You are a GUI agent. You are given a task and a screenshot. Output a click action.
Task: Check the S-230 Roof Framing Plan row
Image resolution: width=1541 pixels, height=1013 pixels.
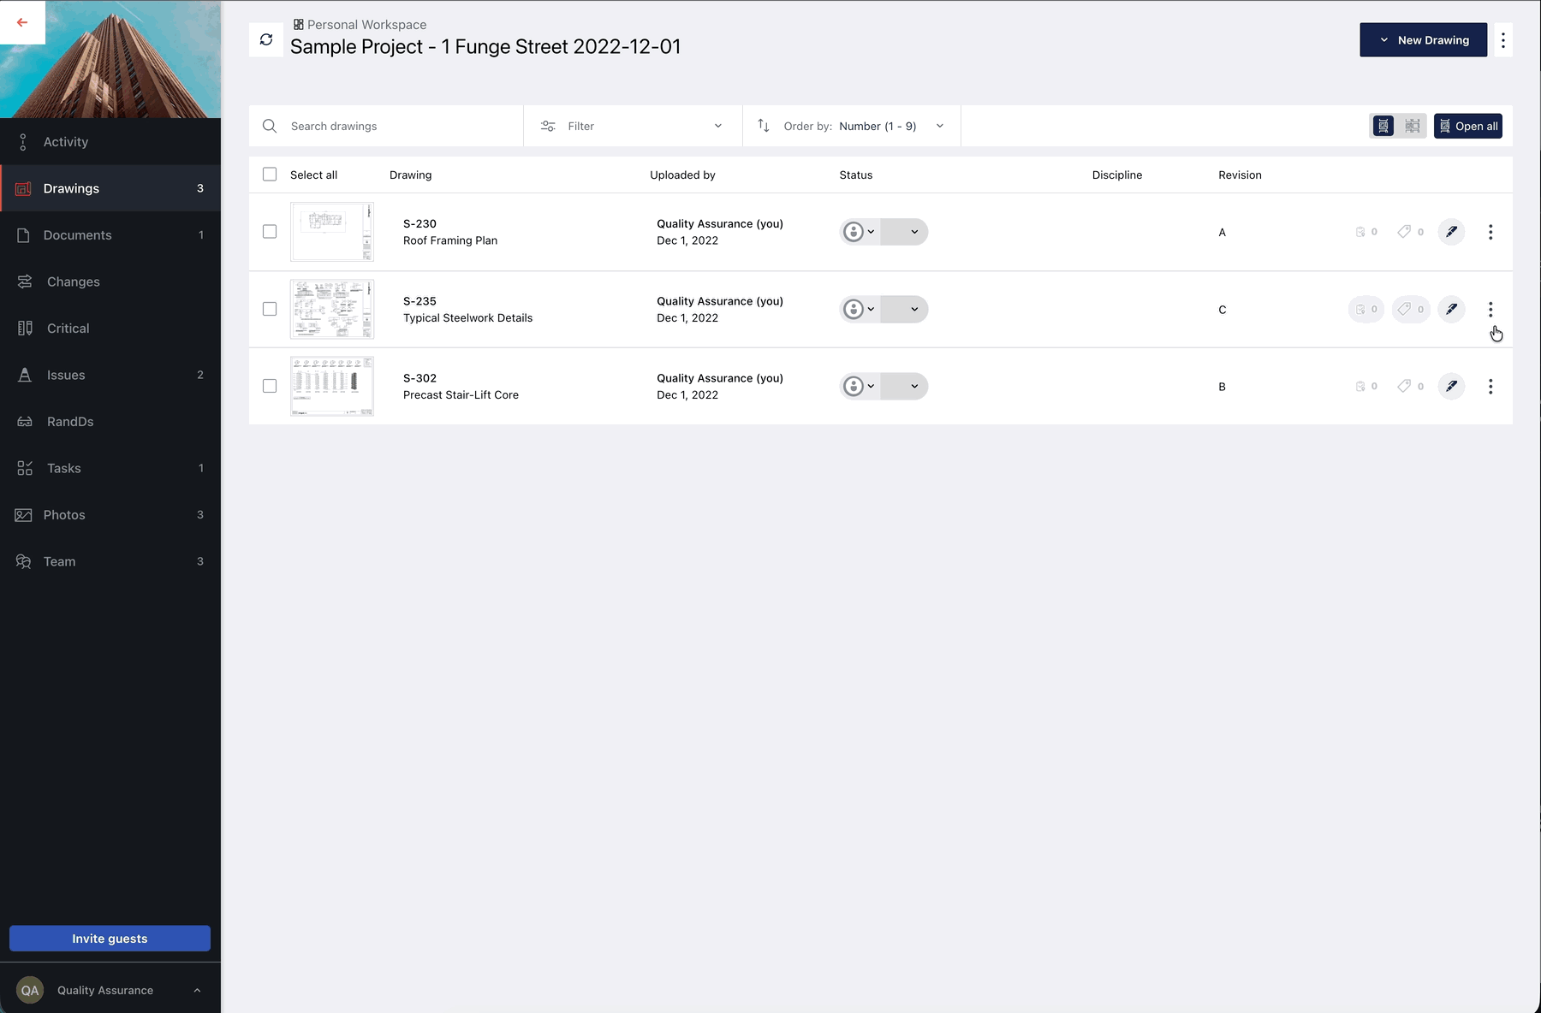[x=270, y=232]
